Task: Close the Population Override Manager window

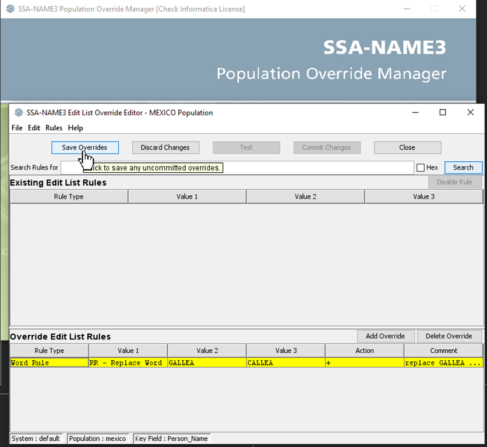Action: pos(462,9)
